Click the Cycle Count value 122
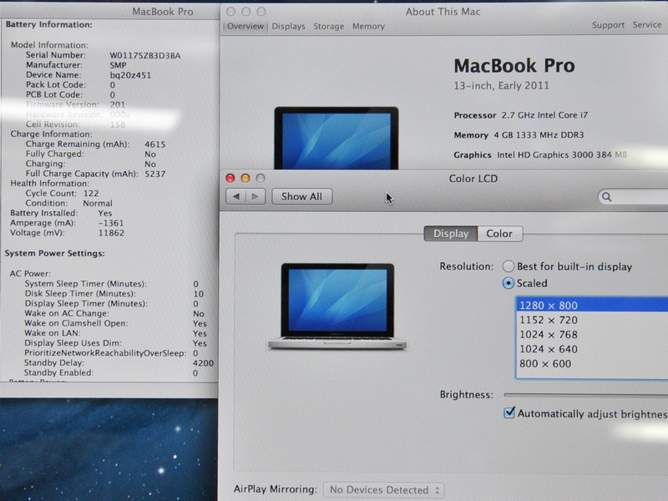The width and height of the screenshot is (668, 501). click(x=91, y=194)
